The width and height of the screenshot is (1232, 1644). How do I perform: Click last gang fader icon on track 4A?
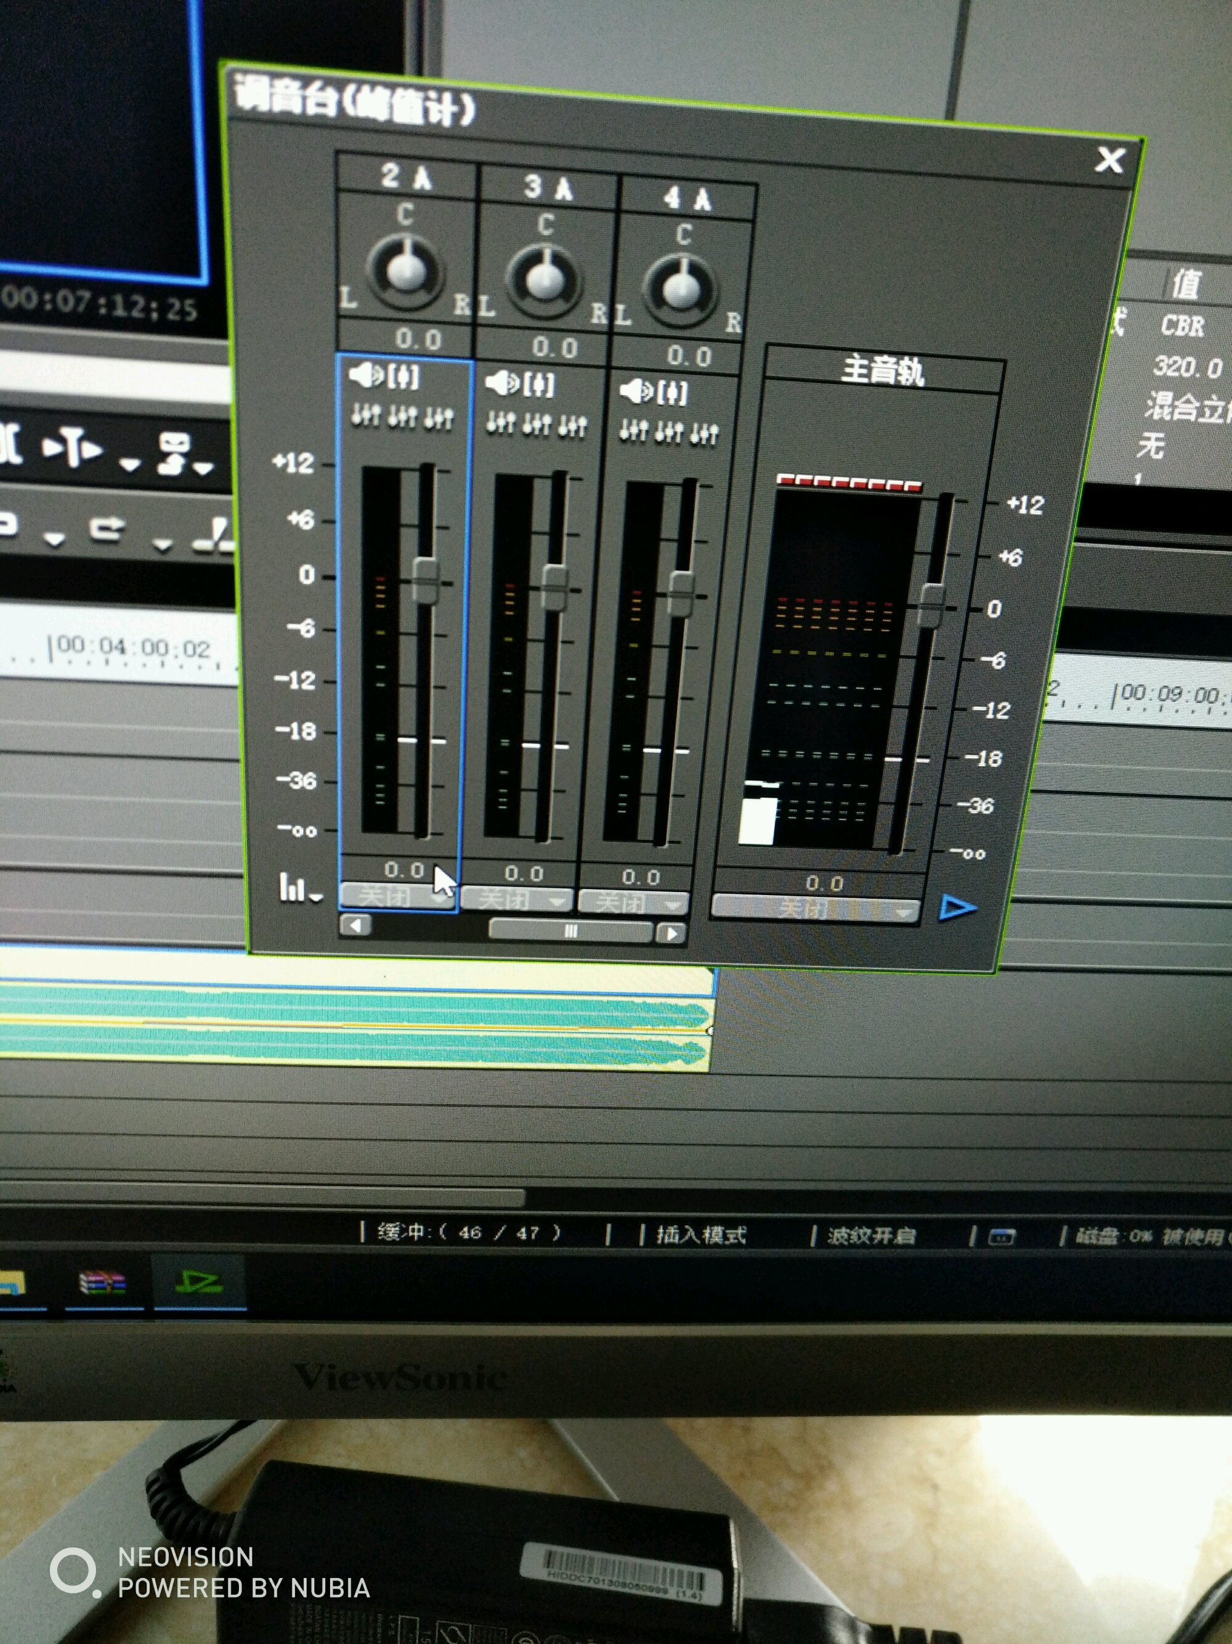(x=704, y=434)
